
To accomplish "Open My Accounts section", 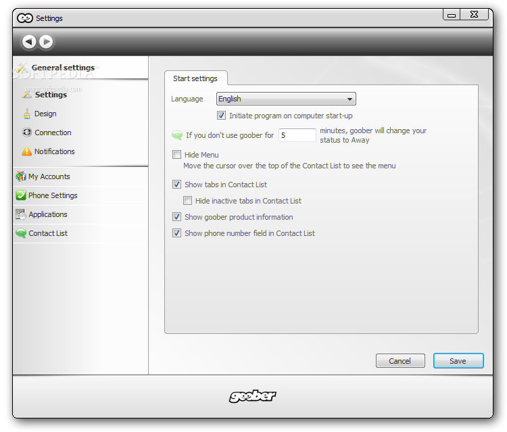I will 81,176.
